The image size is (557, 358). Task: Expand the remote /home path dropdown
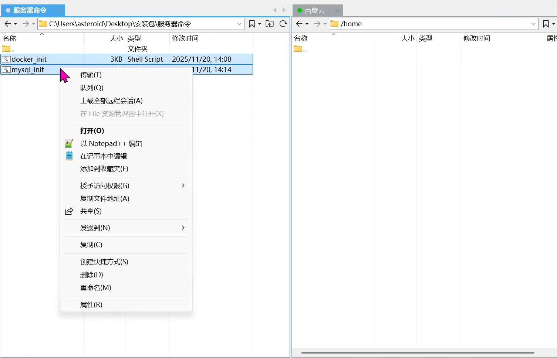pos(533,24)
